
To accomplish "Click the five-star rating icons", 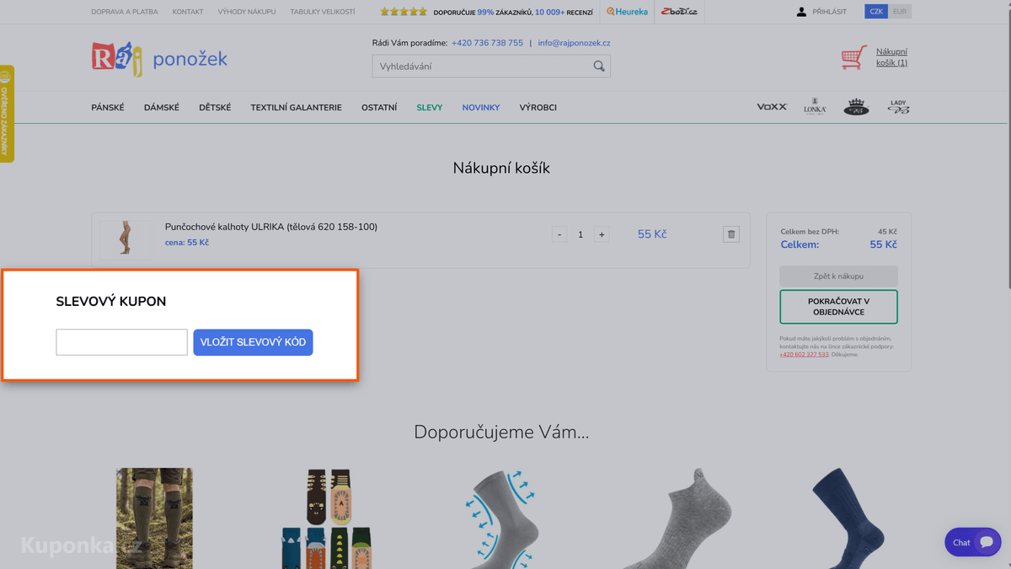I will (x=404, y=12).
